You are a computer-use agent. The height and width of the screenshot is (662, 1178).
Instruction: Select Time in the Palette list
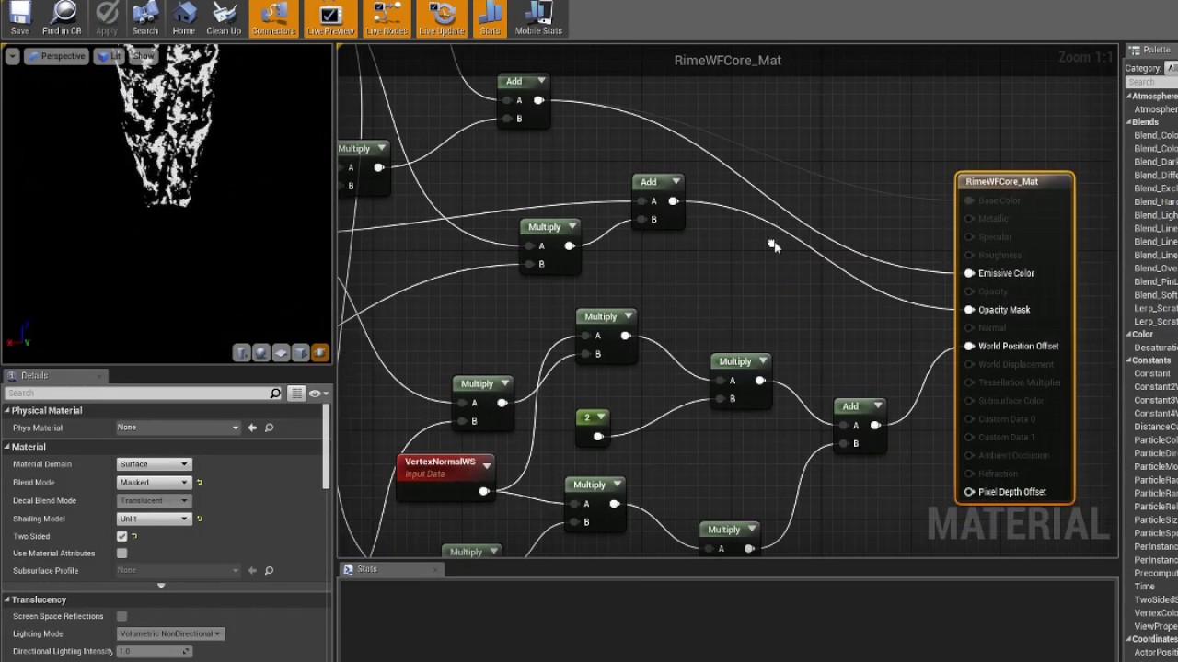point(1145,587)
